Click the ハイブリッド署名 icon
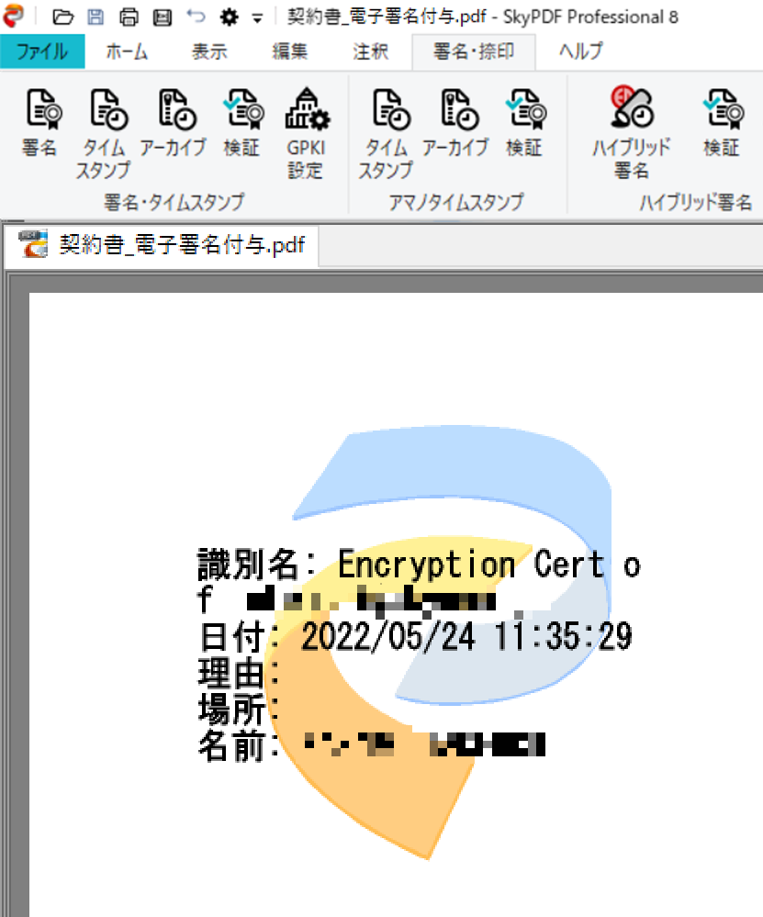763x917 pixels. coord(632,133)
